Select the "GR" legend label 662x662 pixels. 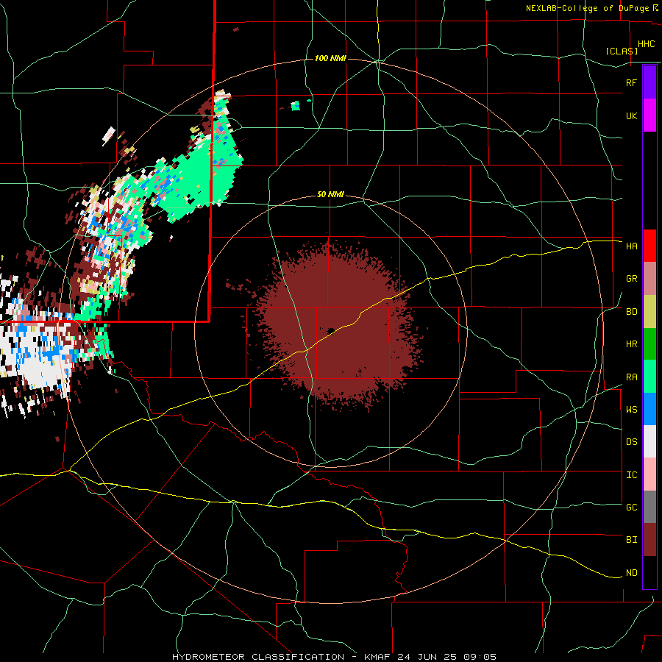point(631,279)
